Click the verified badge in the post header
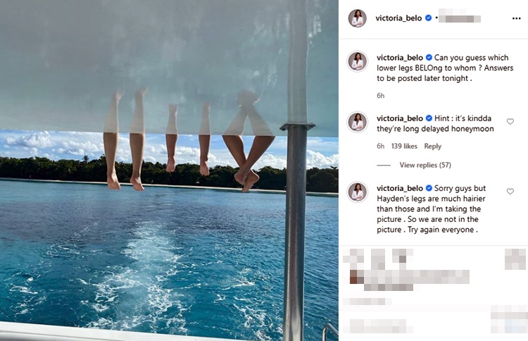This screenshot has height=341, width=528. pyautogui.click(x=428, y=18)
